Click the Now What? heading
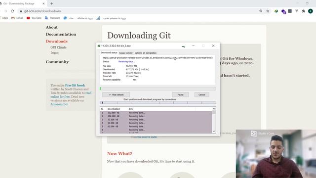316x178 pixels. 119,154
